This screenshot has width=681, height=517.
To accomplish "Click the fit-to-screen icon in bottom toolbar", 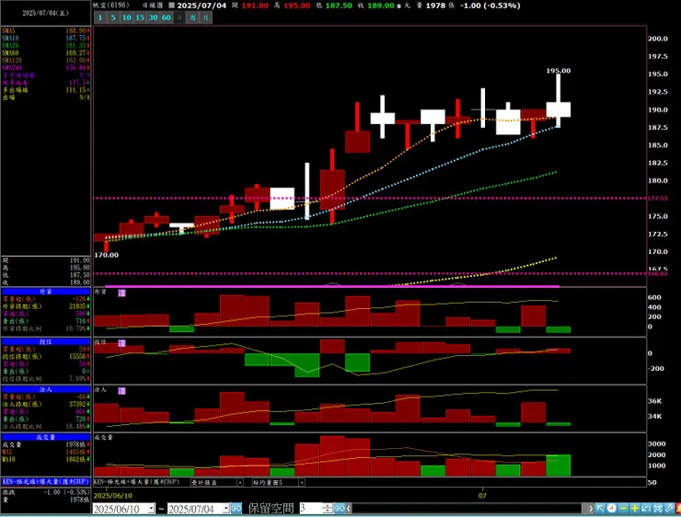I will point(657,508).
